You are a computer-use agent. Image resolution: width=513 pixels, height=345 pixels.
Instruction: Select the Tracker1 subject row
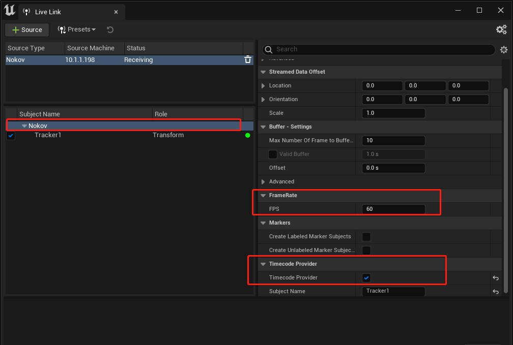(x=130, y=135)
